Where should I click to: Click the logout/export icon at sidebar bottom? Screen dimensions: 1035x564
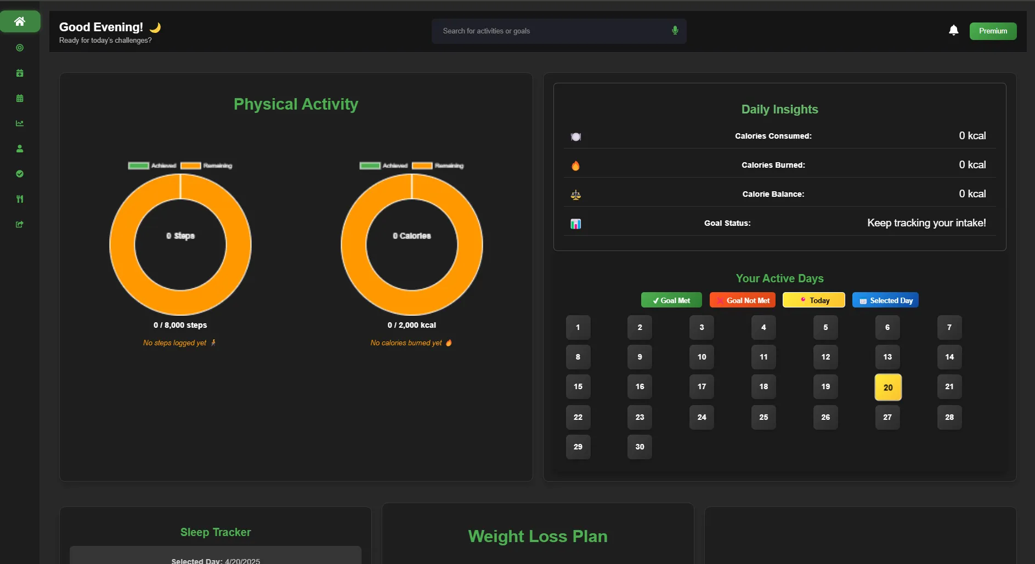pos(20,224)
